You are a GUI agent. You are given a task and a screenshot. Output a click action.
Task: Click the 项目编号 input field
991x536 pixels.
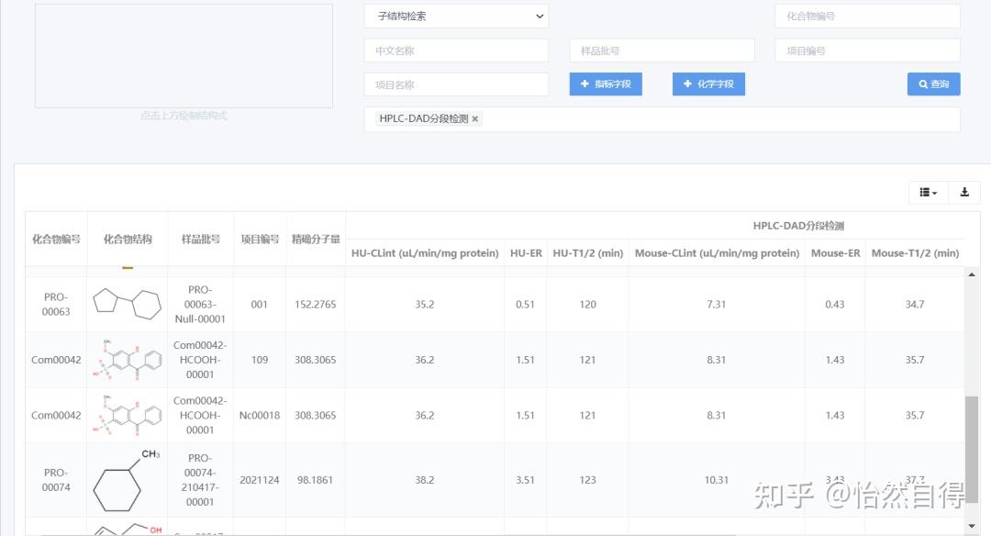867,50
